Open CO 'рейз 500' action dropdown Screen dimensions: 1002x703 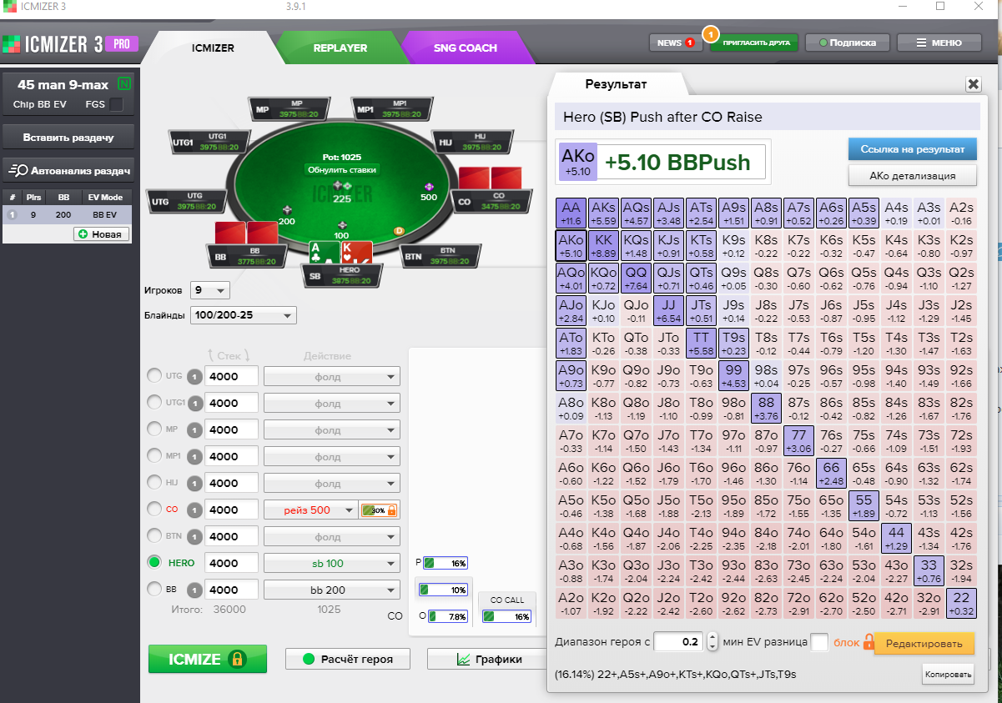(310, 510)
